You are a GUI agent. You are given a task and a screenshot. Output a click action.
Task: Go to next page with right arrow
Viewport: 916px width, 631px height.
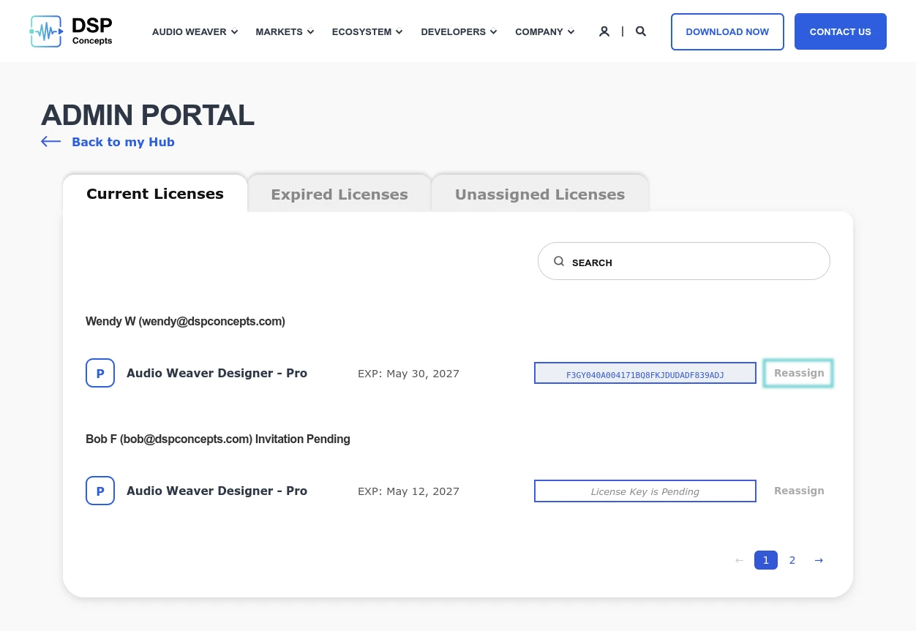tap(819, 560)
